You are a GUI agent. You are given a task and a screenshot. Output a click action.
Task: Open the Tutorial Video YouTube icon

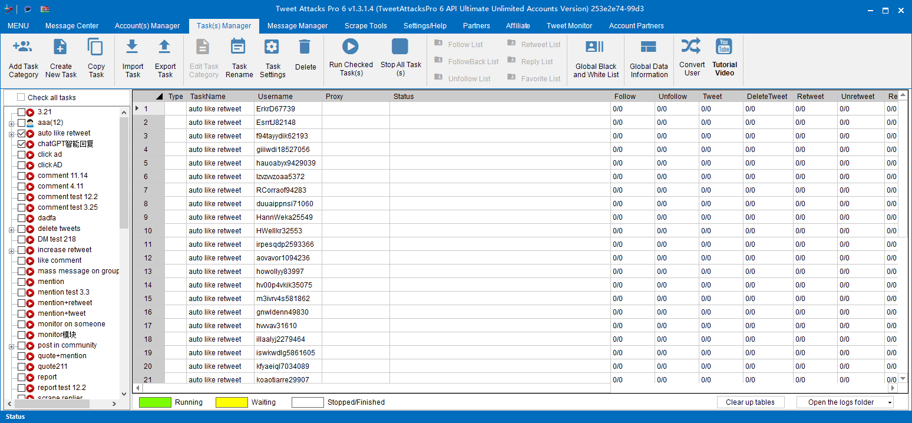click(x=724, y=46)
